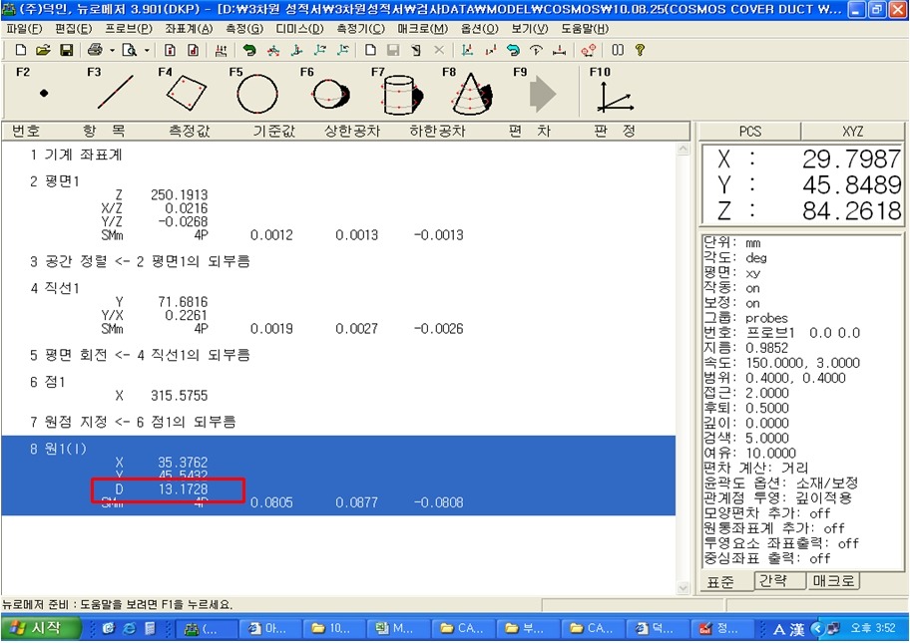Click the F10 coordinate system icon
Screen dimensions: 910x643
click(x=613, y=95)
